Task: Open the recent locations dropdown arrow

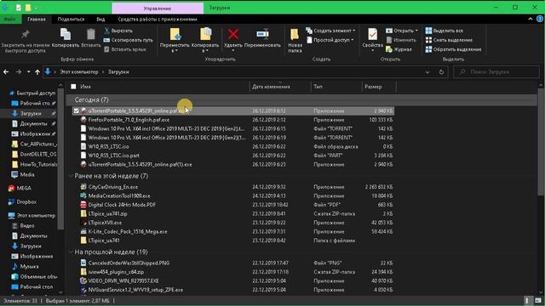Action: 28,72
